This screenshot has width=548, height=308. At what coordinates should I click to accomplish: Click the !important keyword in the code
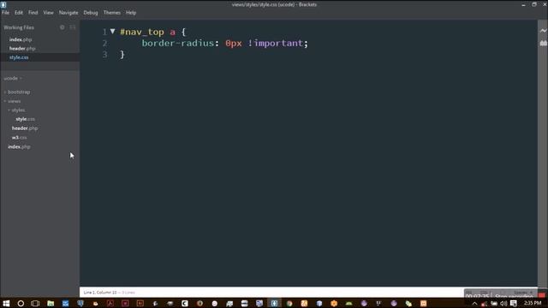coord(276,44)
